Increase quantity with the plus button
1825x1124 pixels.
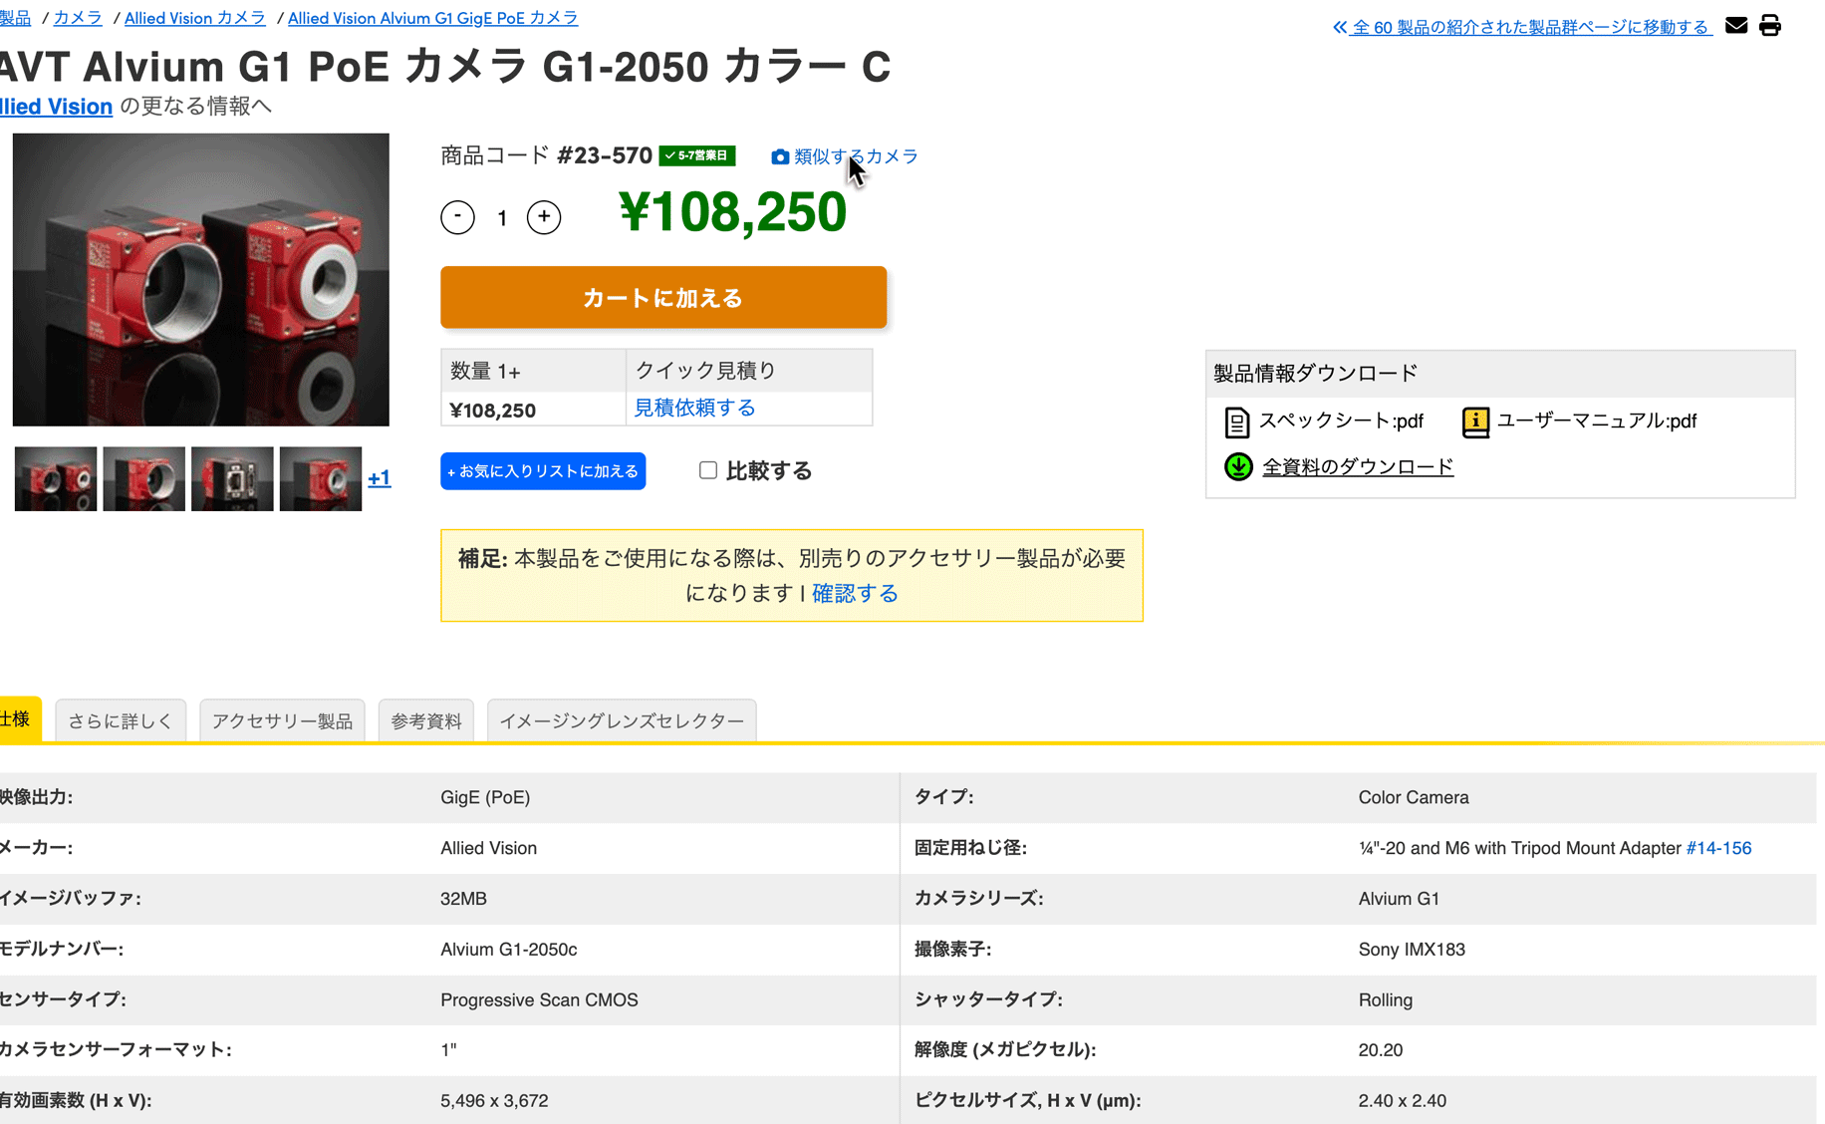(x=544, y=217)
